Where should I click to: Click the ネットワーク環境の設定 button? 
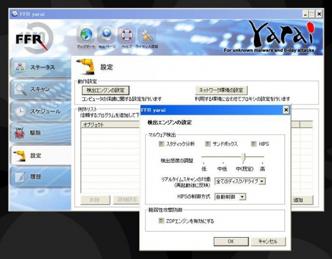tap(221, 91)
